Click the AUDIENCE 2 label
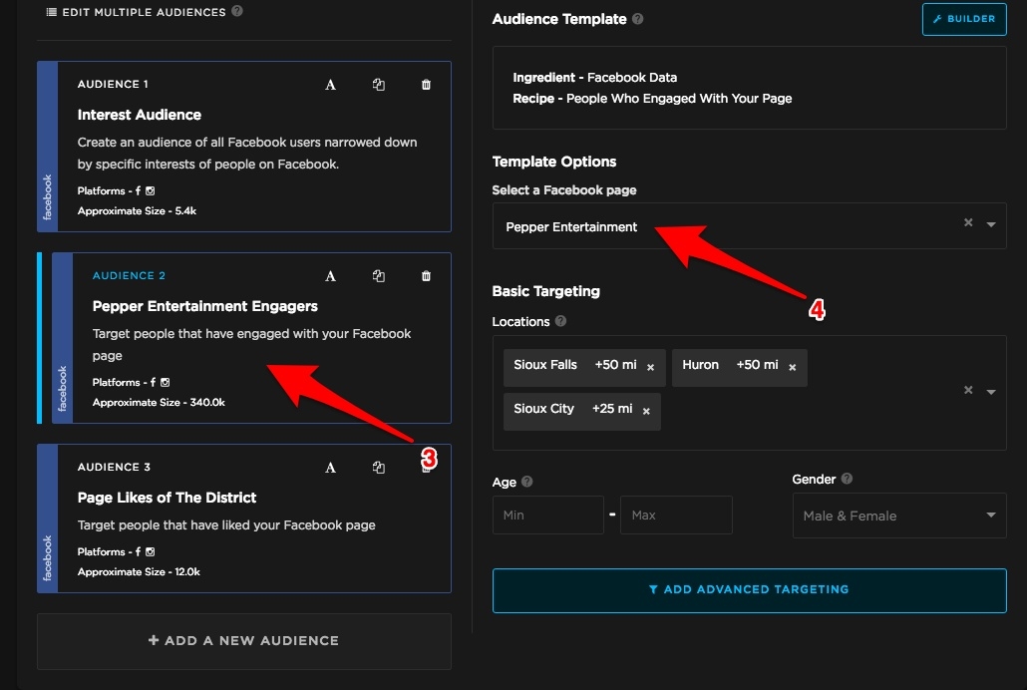The width and height of the screenshot is (1027, 690). (129, 275)
